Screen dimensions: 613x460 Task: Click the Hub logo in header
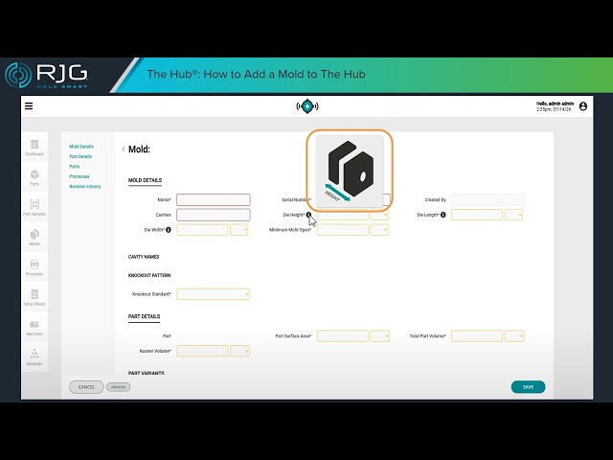coord(307,106)
